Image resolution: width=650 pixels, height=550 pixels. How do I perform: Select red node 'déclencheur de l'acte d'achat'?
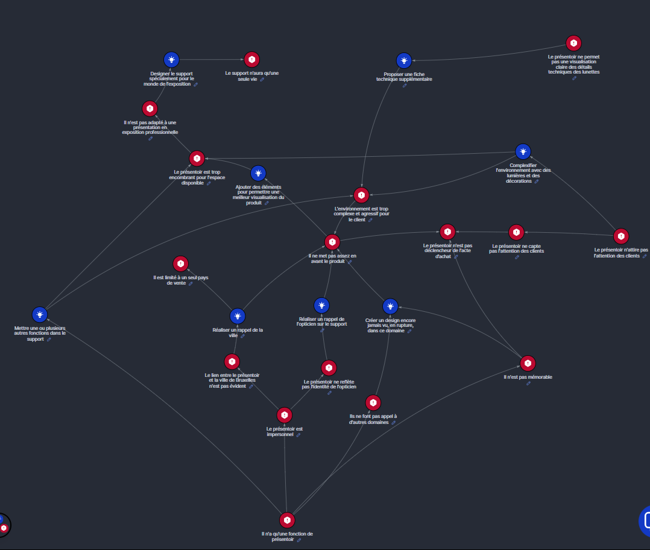coord(447,232)
